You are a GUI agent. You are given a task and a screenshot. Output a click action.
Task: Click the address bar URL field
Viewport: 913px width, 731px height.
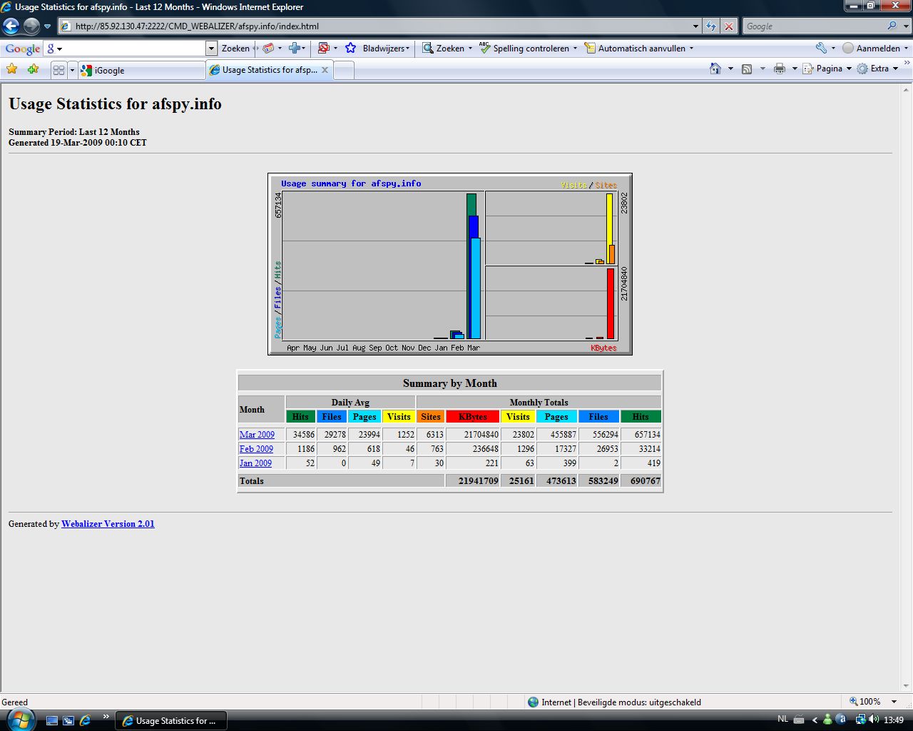click(375, 26)
